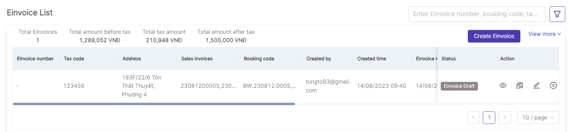Click the invoice document icon in Action column
Screen dimensions: 568x132
click(x=520, y=85)
